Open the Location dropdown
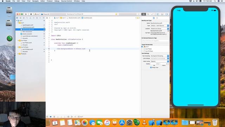225x127 pixels. 160,29
